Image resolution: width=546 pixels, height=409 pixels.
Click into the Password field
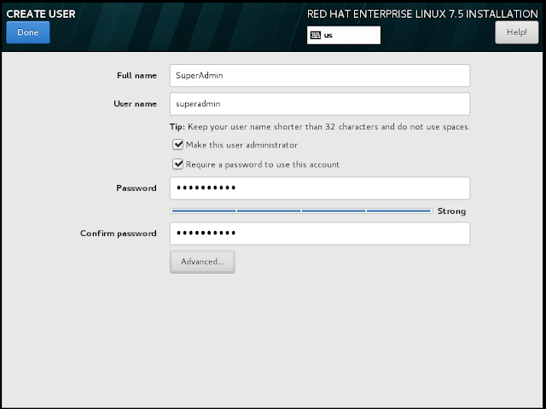(320, 188)
